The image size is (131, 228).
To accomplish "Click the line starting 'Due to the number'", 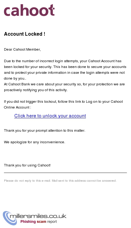I will click(63, 61).
